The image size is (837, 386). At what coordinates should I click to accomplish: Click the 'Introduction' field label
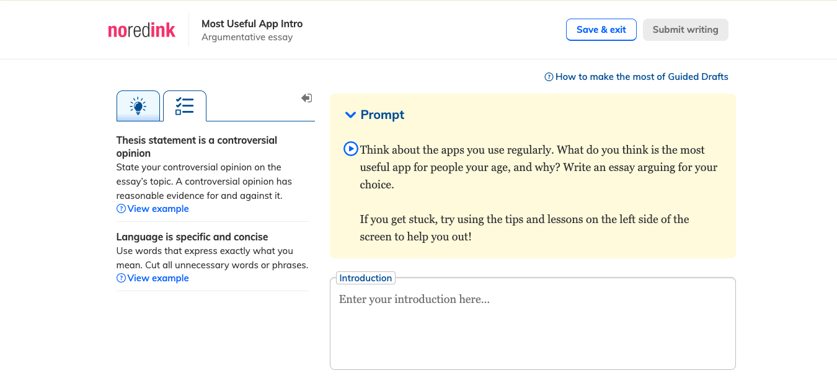[x=366, y=278]
